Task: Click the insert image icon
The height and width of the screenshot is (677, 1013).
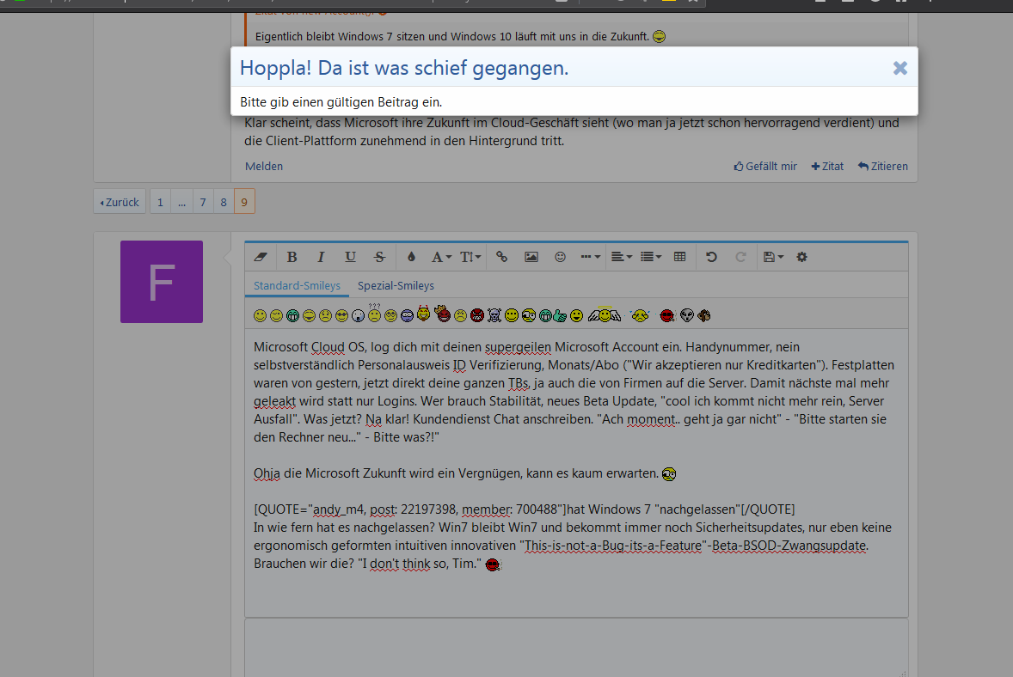Action: [531, 257]
